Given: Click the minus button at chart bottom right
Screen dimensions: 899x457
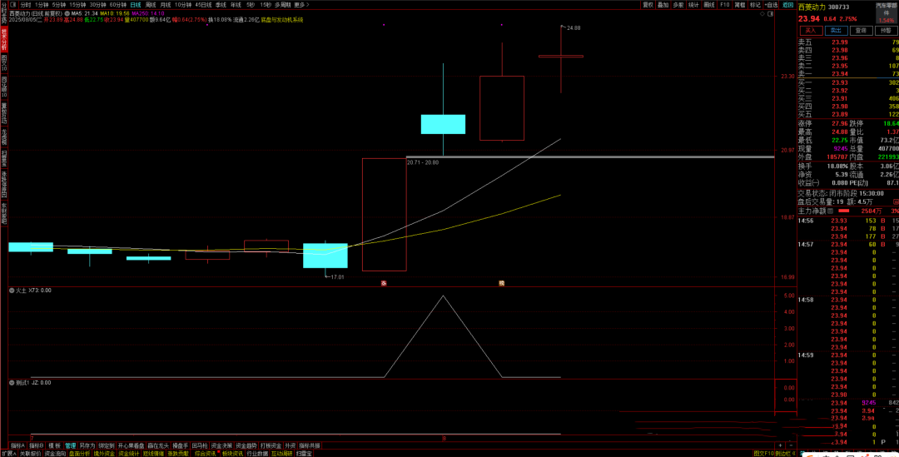Looking at the screenshot, I should 790,445.
